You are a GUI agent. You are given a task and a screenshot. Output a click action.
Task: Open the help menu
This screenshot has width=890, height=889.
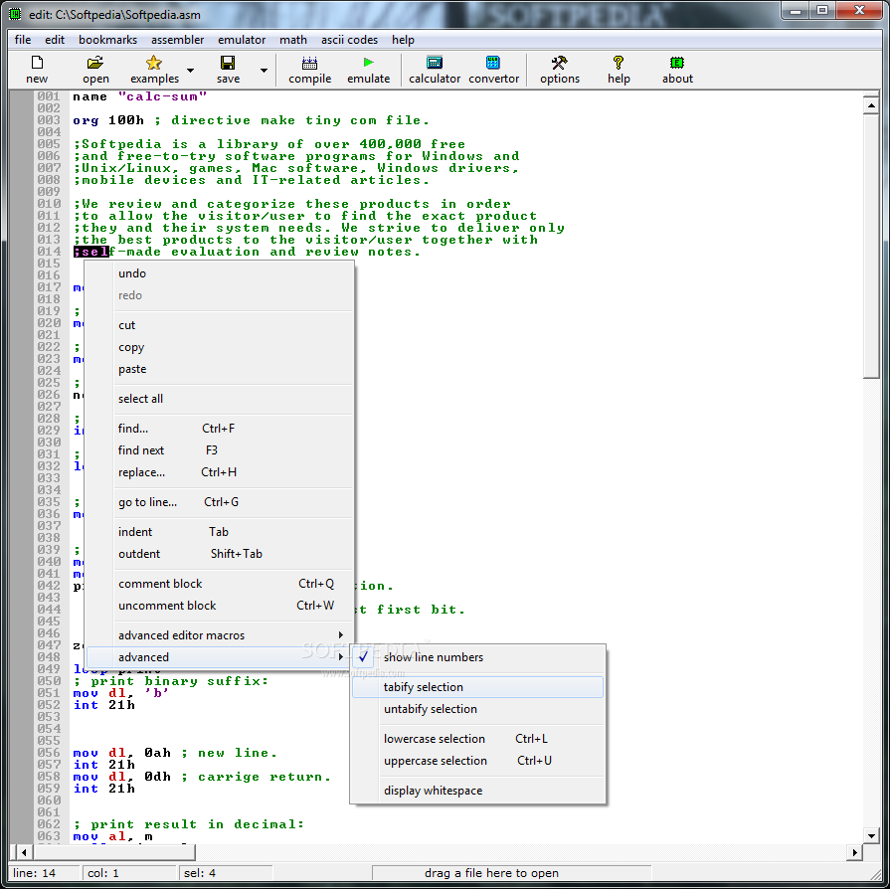point(403,40)
